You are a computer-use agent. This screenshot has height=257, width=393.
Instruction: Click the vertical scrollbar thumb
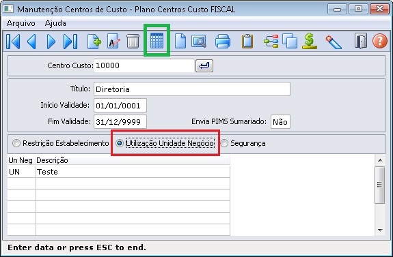point(380,185)
